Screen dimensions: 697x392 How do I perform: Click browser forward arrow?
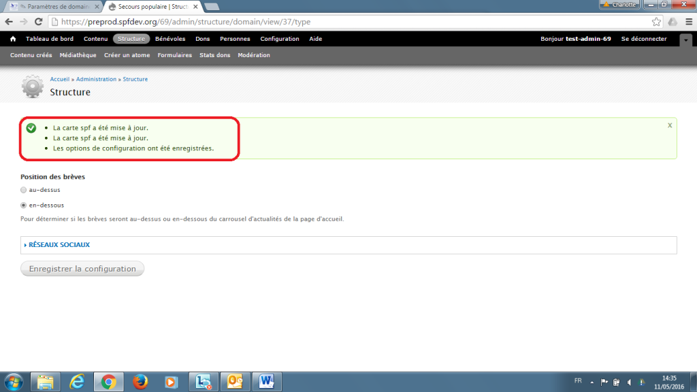(24, 22)
